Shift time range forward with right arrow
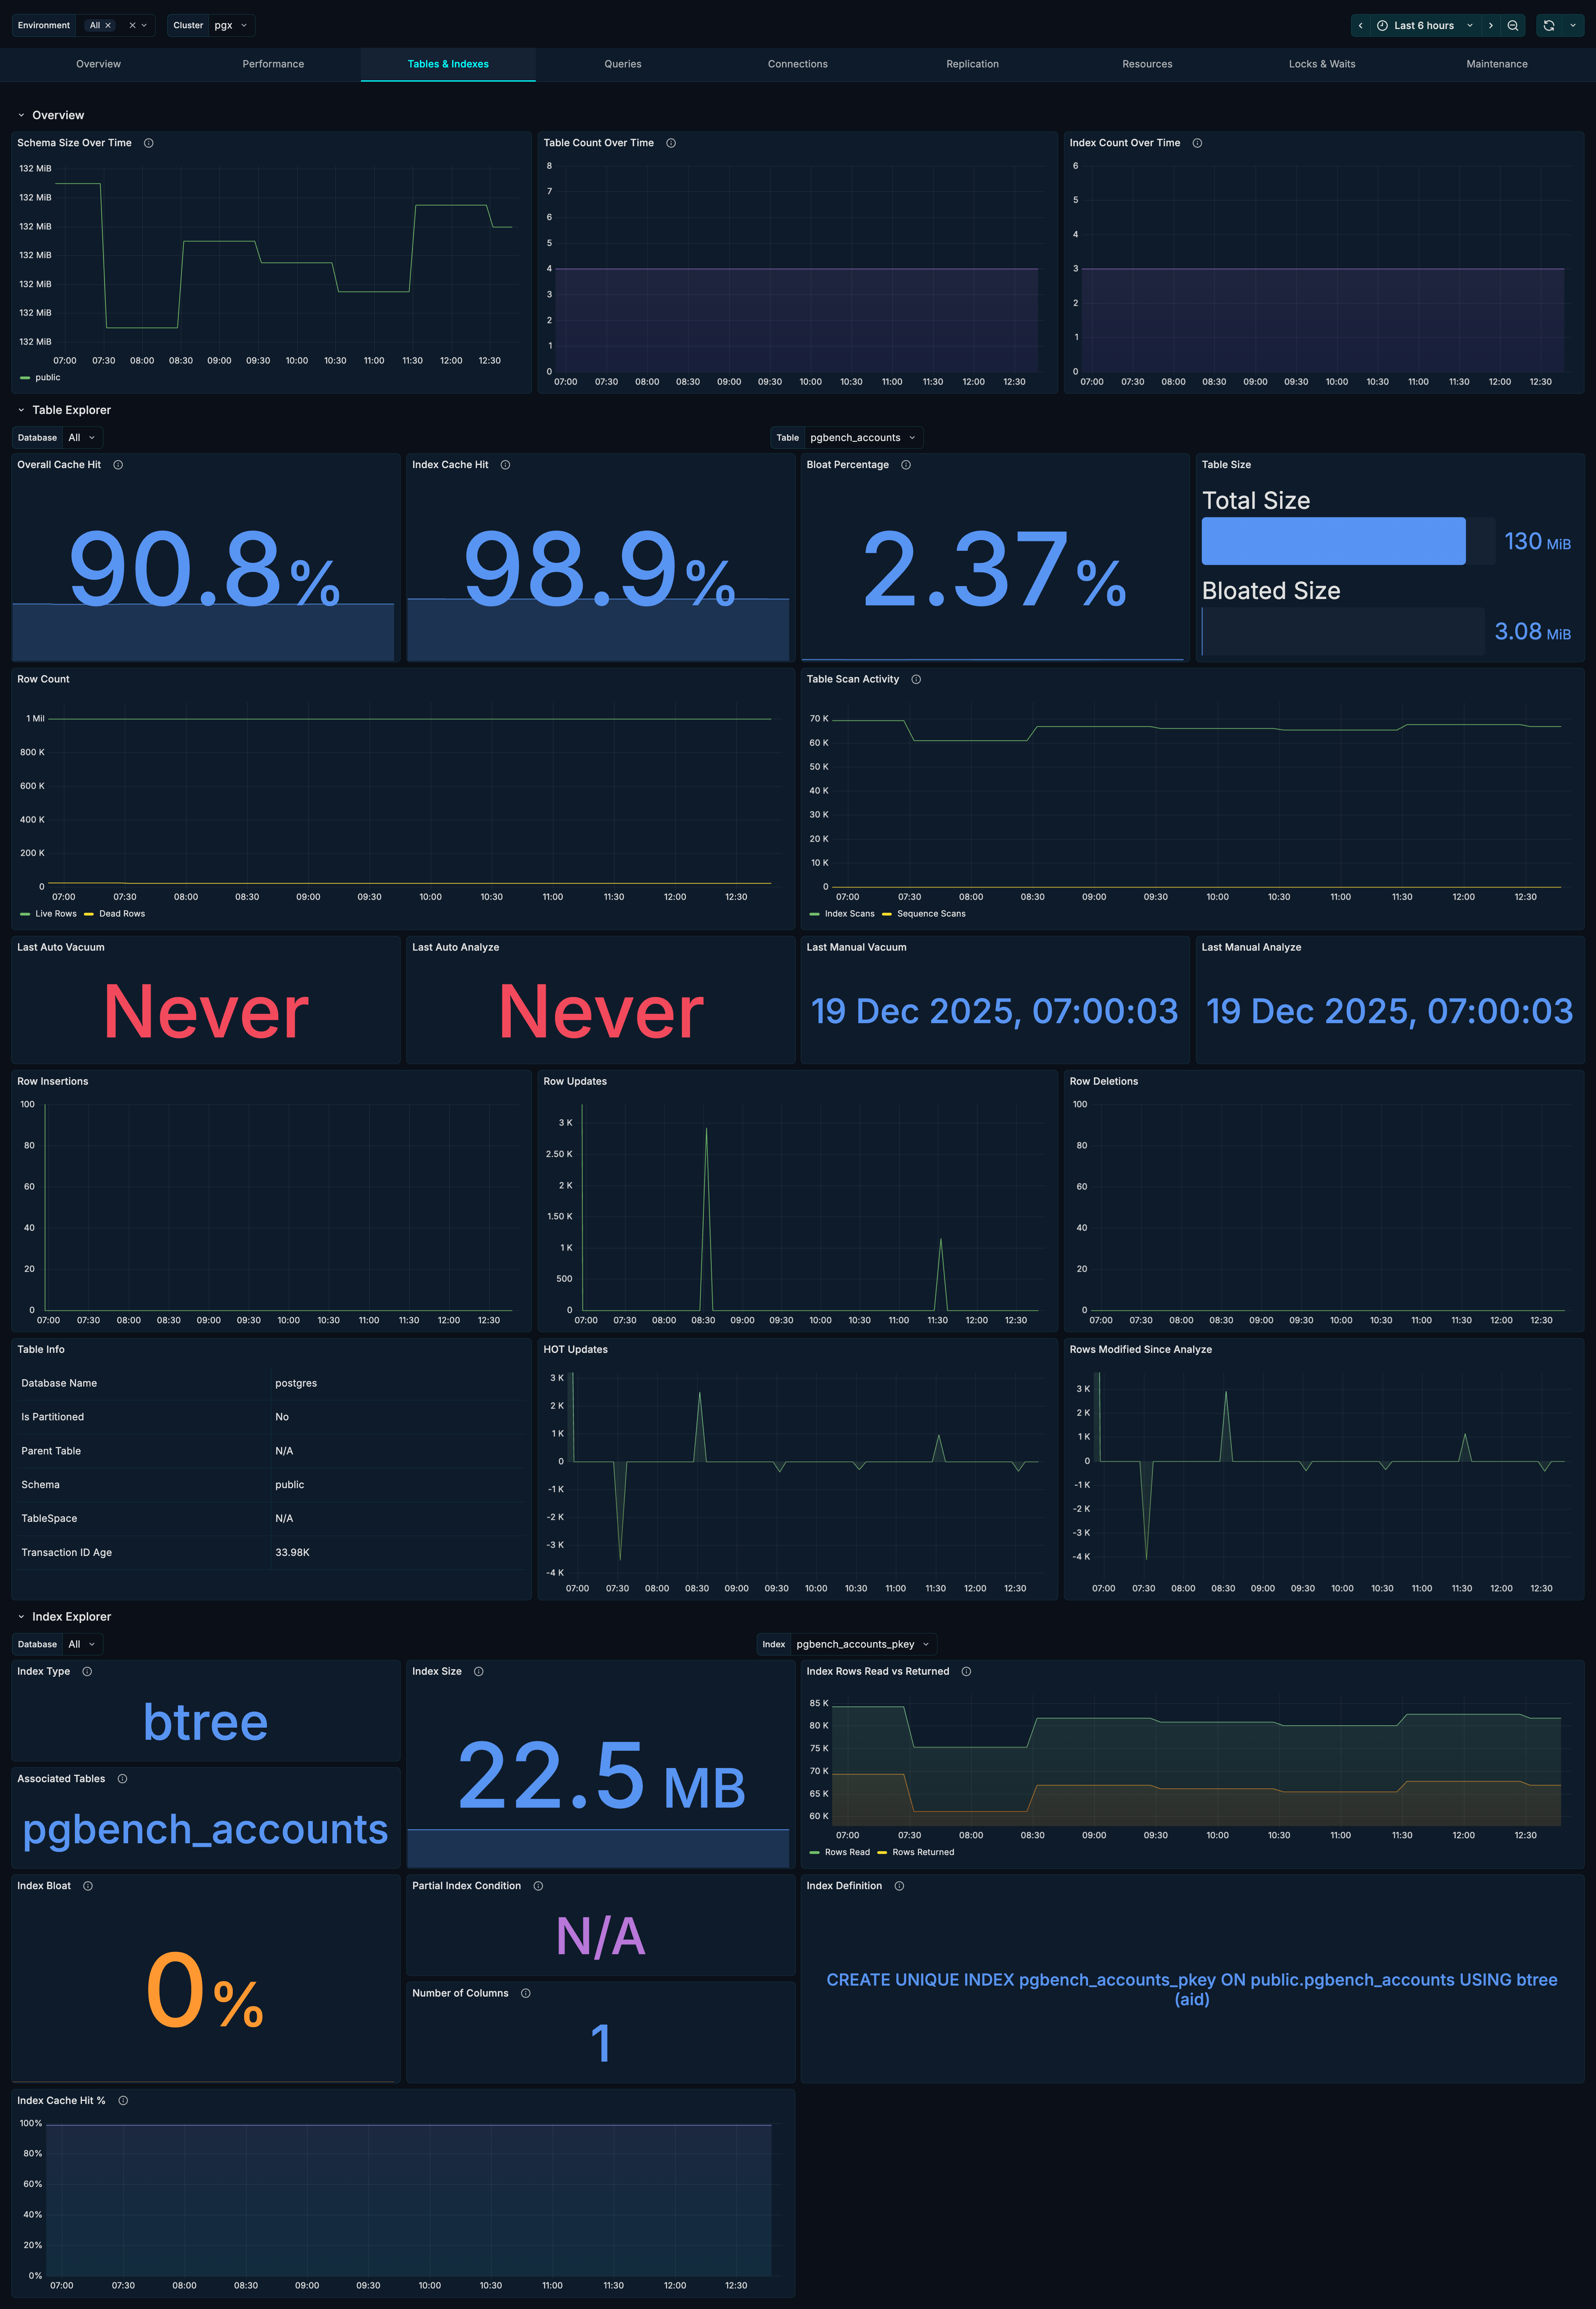 pyautogui.click(x=1490, y=25)
